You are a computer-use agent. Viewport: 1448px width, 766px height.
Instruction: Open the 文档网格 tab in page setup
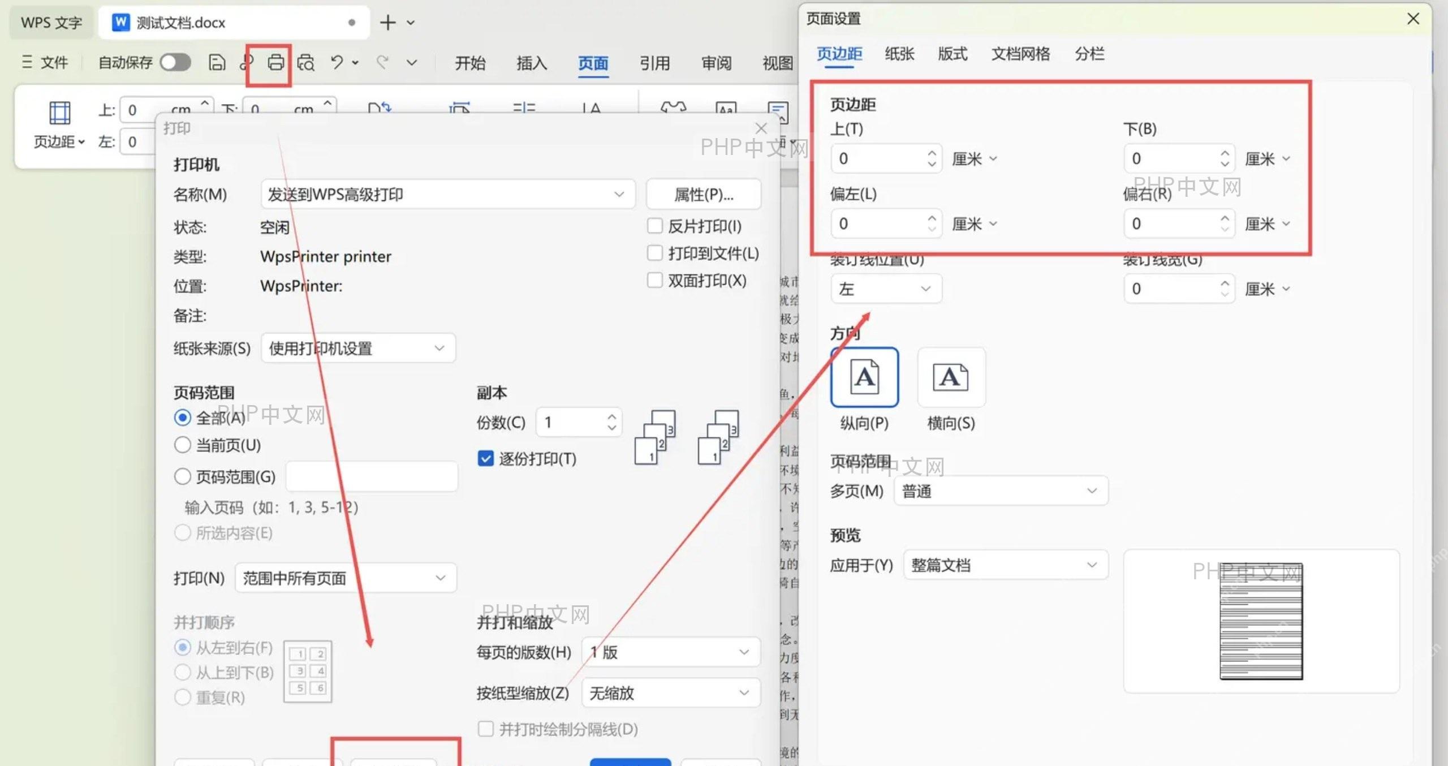(x=1020, y=54)
